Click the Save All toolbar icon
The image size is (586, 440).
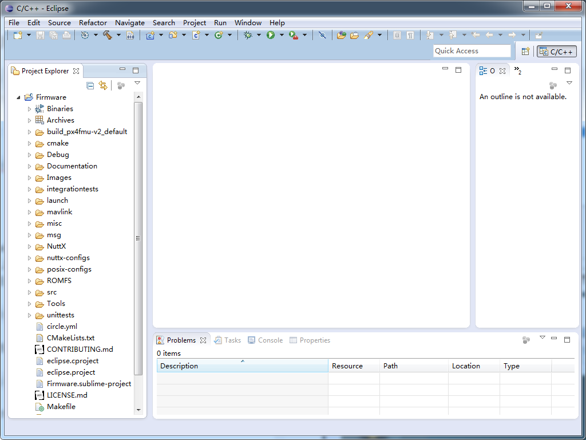[53, 35]
